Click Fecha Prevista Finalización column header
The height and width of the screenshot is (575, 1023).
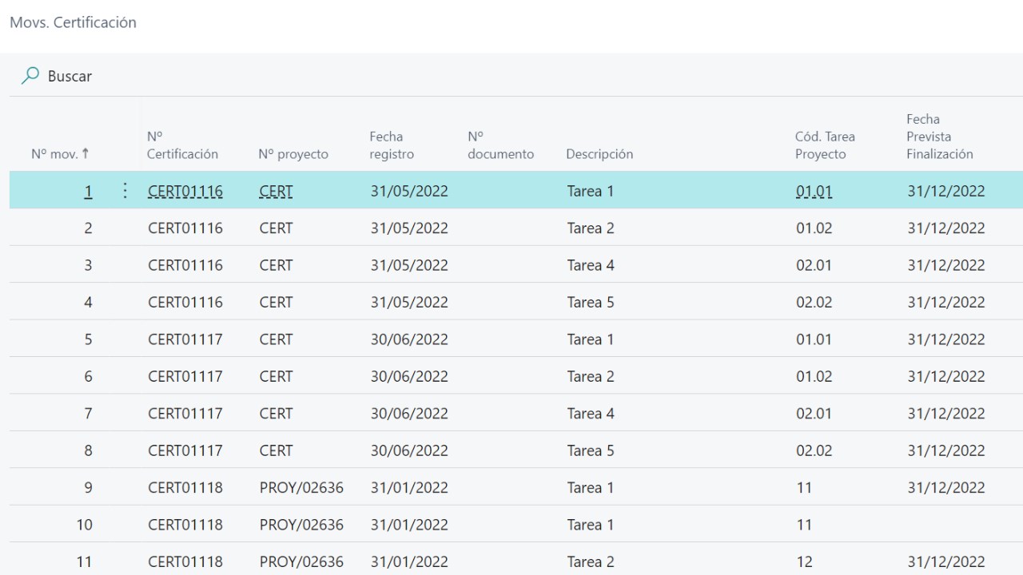point(939,137)
